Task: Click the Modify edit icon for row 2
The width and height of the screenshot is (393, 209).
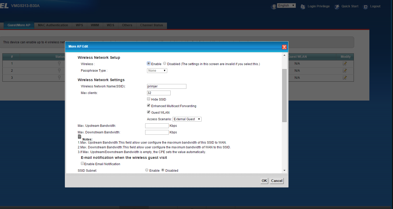Action: [345, 70]
